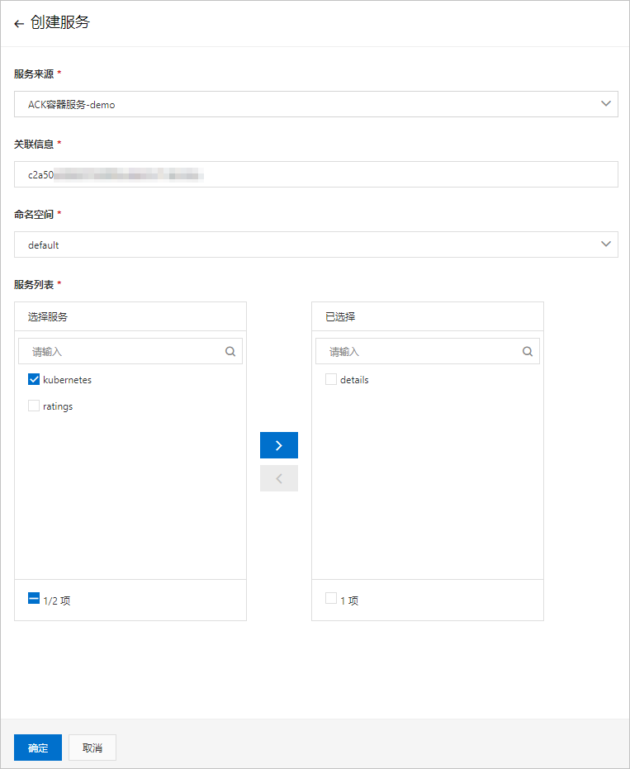Uncheck the kubernetes checkbox
630x769 pixels.
tap(34, 379)
